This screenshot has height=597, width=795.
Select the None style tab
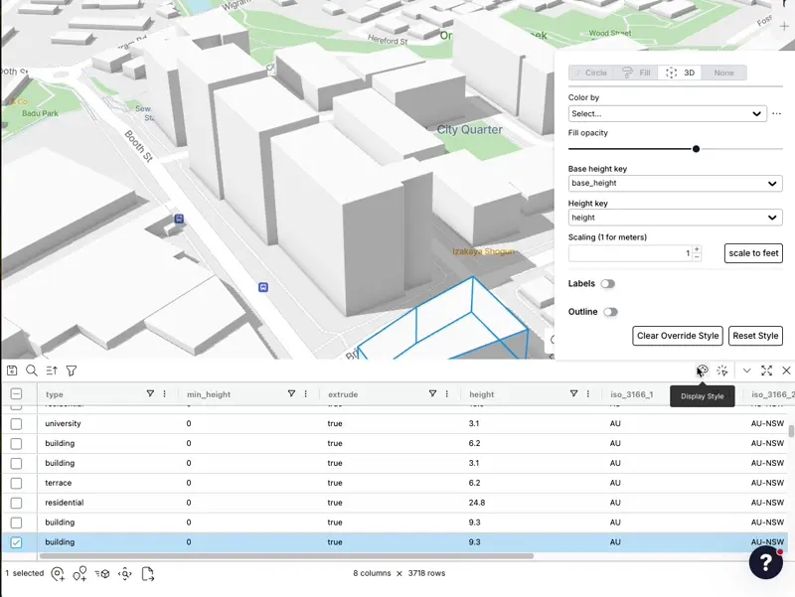coord(723,73)
